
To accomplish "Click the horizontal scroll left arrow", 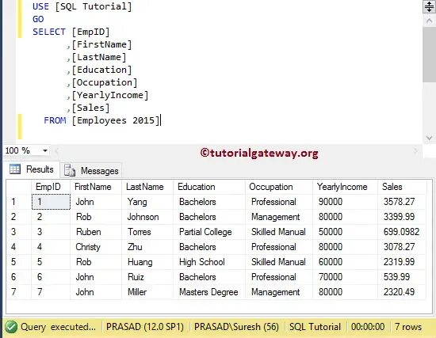I will (x=57, y=151).
